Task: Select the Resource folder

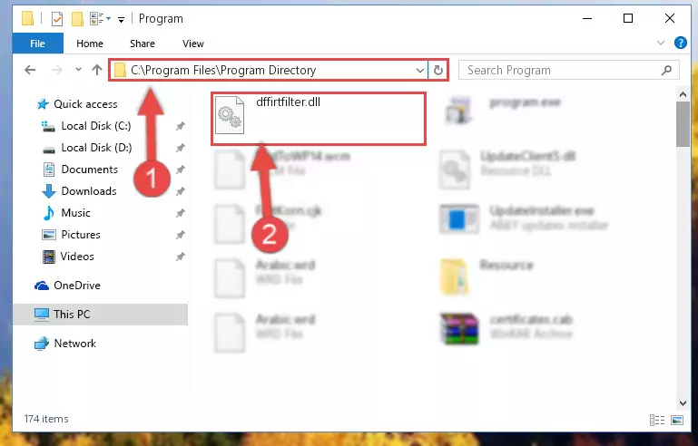Action: point(506,265)
